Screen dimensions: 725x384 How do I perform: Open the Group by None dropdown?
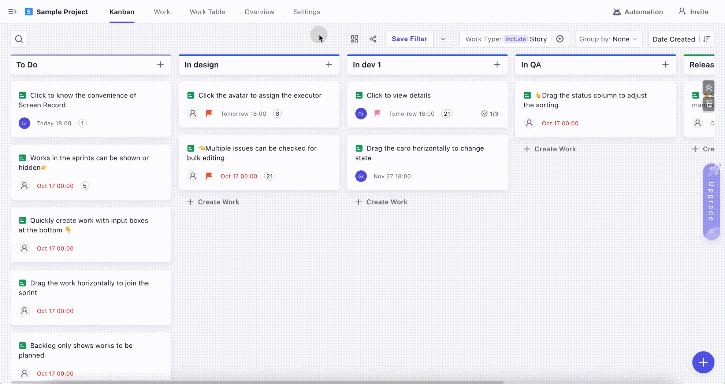[x=608, y=39]
